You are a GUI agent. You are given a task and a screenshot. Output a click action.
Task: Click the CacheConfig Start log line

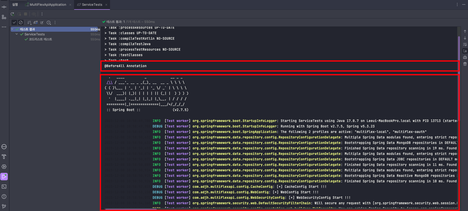coord(216,187)
